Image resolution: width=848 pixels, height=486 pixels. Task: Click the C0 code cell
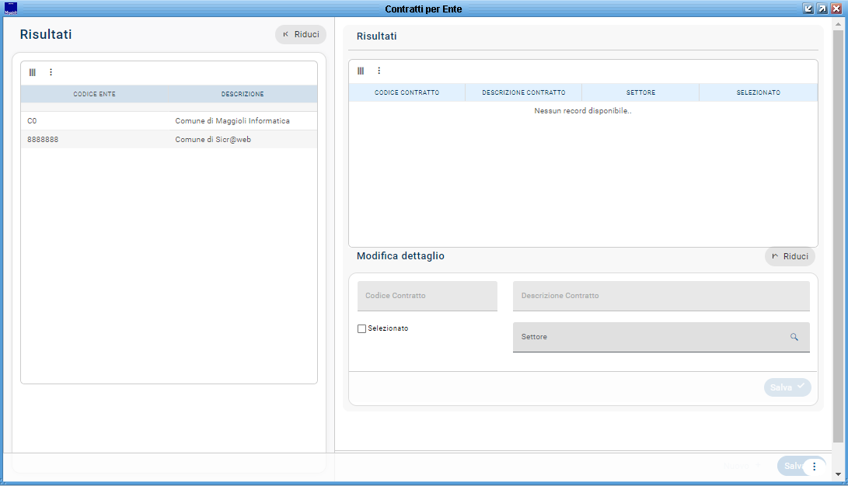tap(95, 121)
